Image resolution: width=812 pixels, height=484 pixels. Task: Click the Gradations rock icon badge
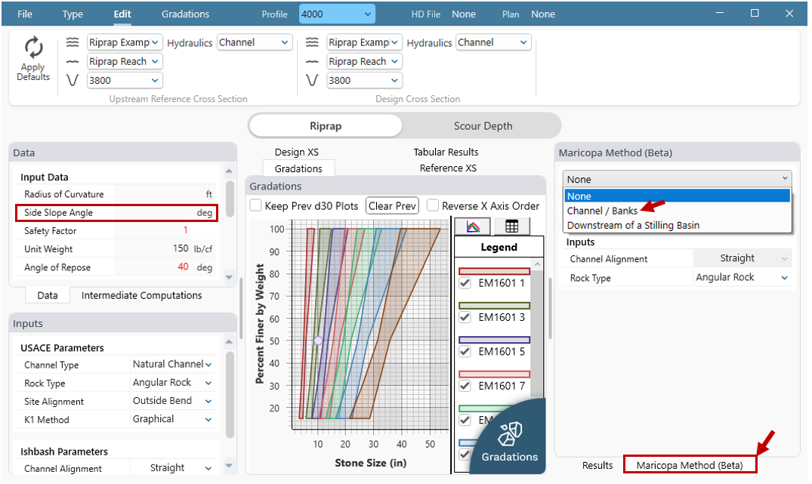(510, 433)
